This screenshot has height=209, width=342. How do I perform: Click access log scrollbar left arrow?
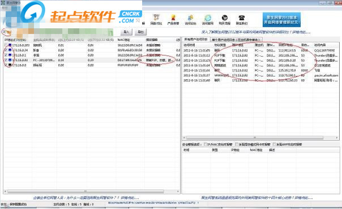coord(184,138)
